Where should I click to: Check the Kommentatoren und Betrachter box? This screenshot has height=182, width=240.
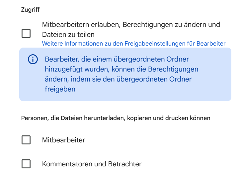(26, 164)
